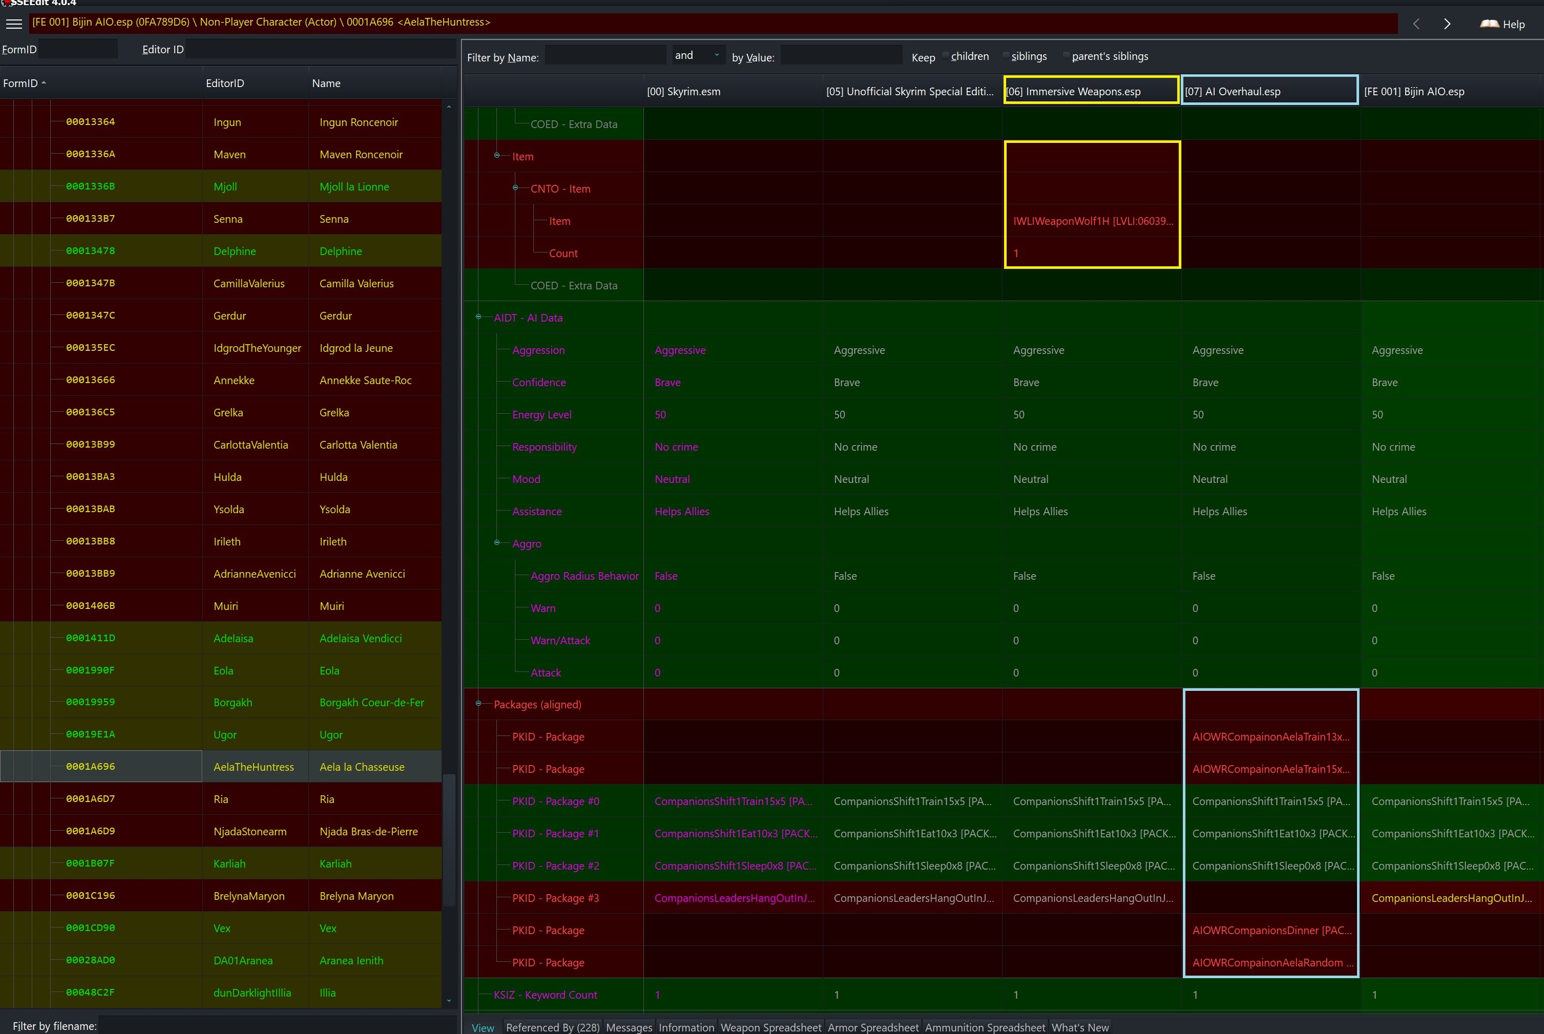Select the [FE 001] Bijin AIO.esp column header
This screenshot has width=1544, height=1034.
[x=1452, y=91]
